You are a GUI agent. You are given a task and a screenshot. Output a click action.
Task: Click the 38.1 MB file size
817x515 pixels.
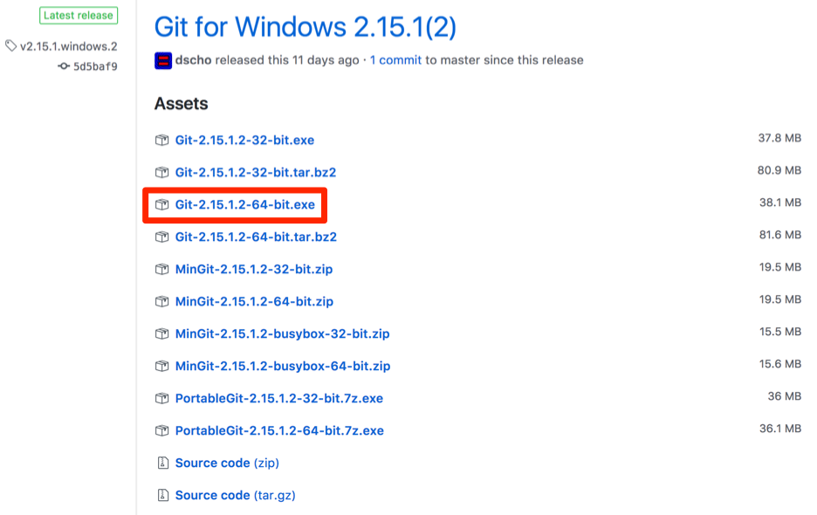click(x=780, y=203)
